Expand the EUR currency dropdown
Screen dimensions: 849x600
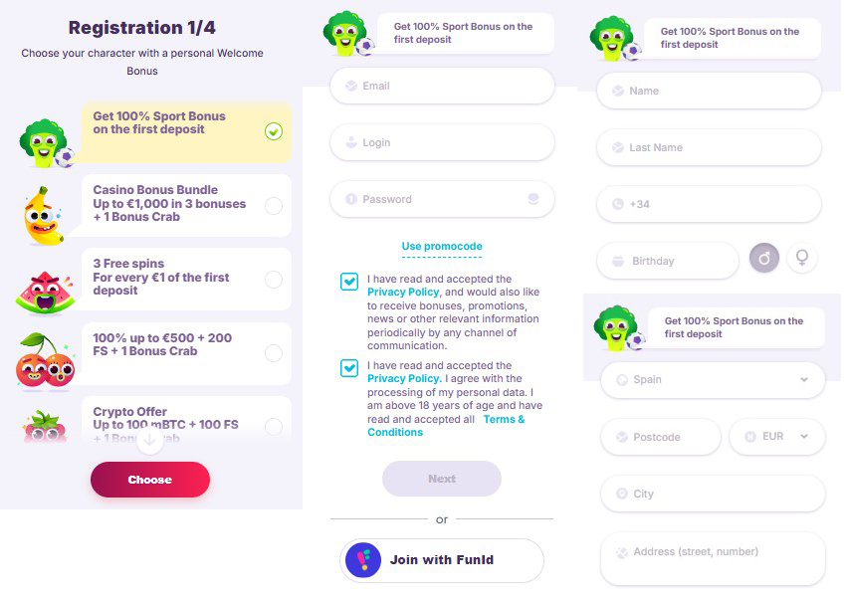[777, 437]
